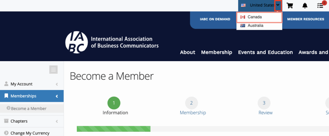Open the Events and Education menu
The height and width of the screenshot is (136, 329).
pyautogui.click(x=265, y=52)
